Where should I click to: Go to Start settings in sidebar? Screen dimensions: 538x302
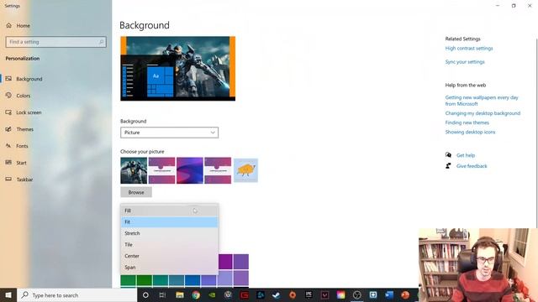click(56, 163)
